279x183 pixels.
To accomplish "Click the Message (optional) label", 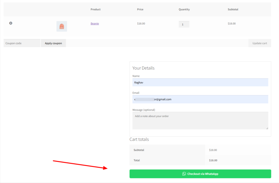I will coord(144,110).
